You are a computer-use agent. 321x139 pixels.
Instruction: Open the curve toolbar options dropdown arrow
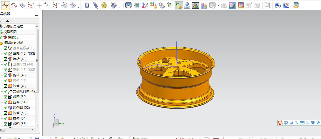[79, 7]
